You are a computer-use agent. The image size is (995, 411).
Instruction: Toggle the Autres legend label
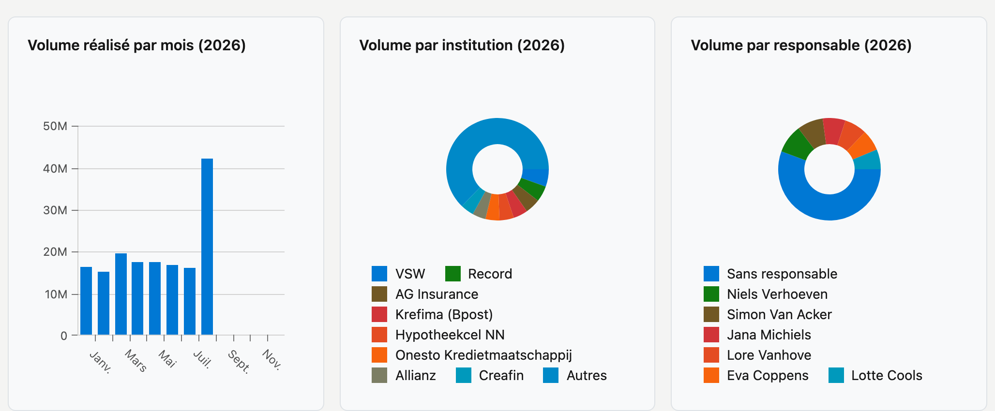[x=587, y=376]
